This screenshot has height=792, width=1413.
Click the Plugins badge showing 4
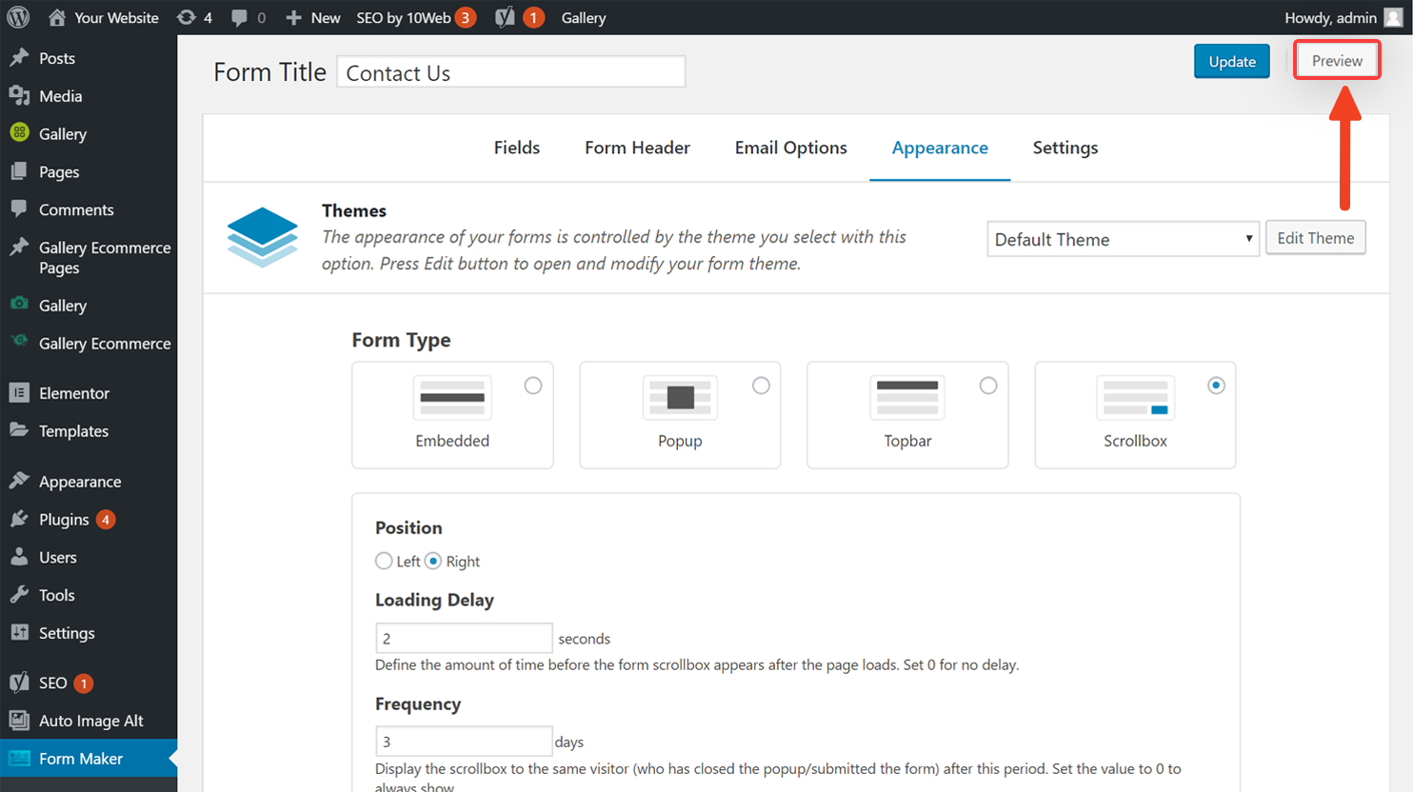pos(106,520)
